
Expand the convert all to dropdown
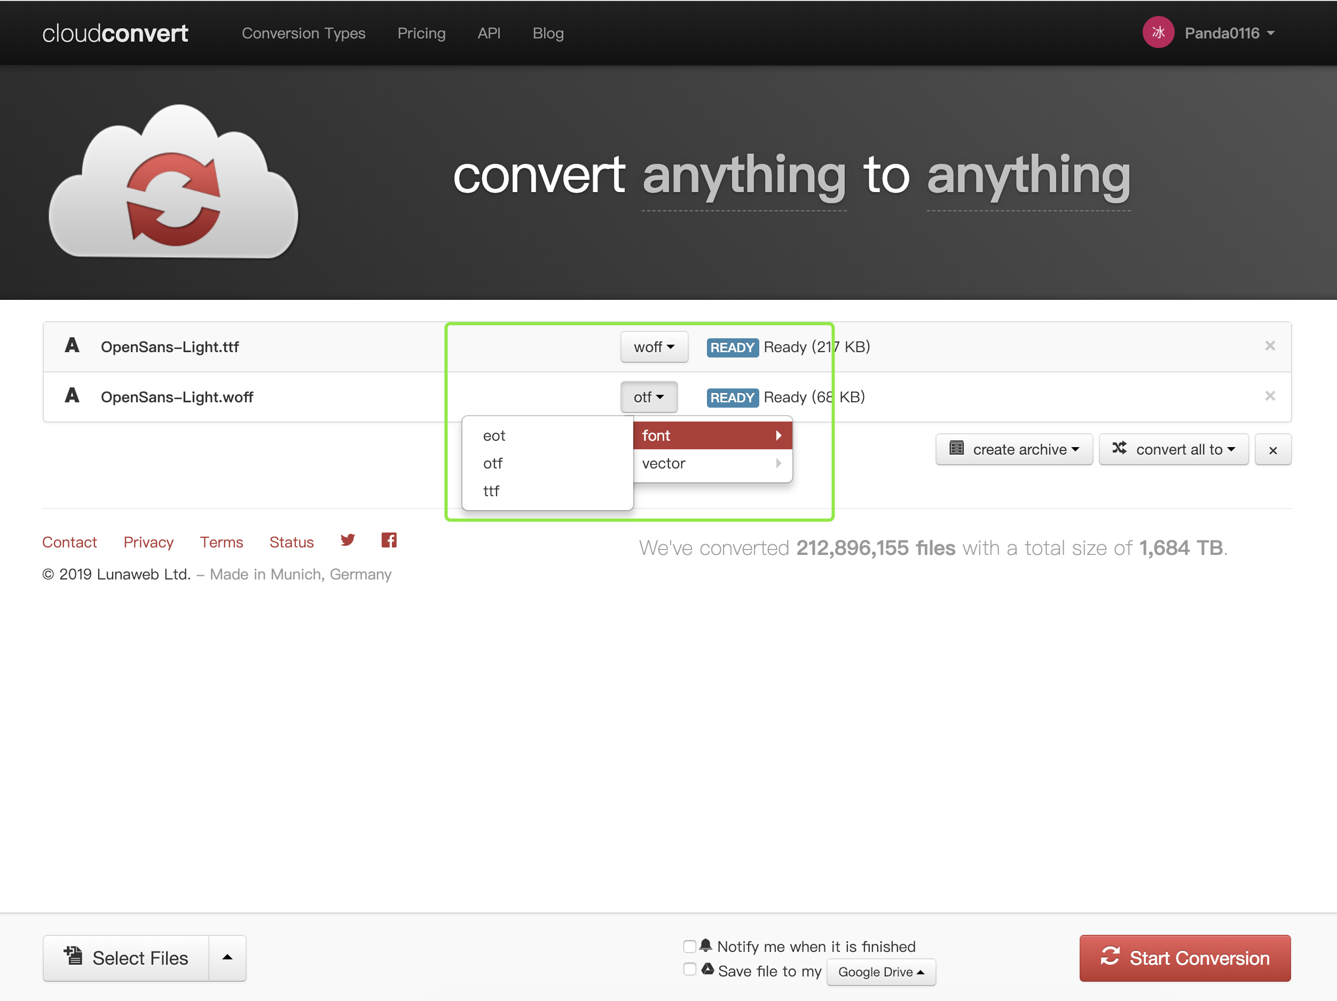pos(1173,449)
